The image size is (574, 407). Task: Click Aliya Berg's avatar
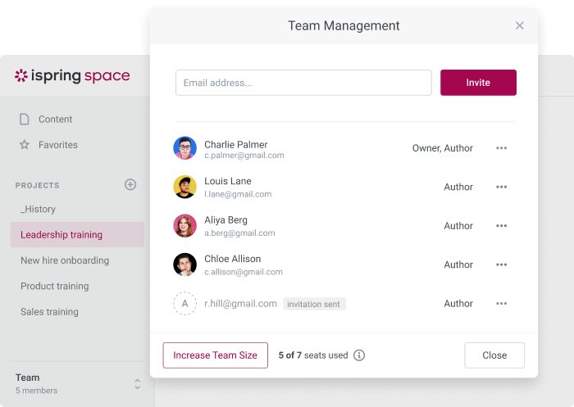(184, 226)
